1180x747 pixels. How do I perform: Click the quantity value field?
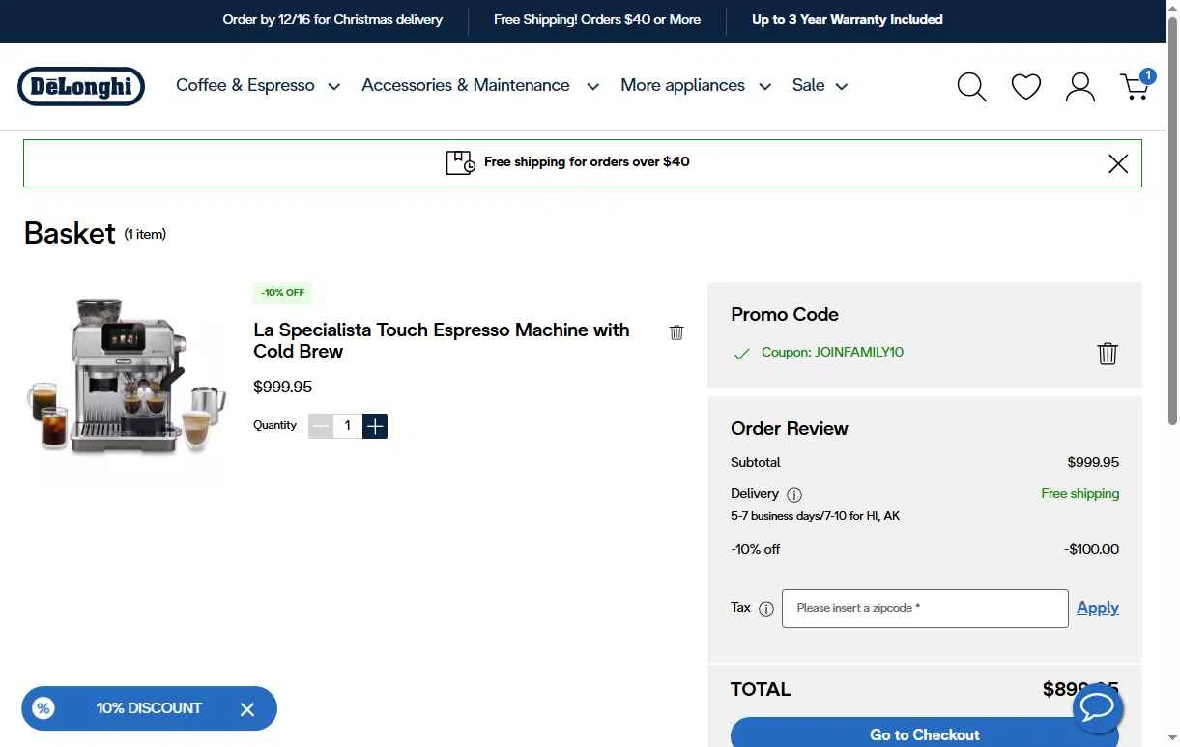coord(348,426)
